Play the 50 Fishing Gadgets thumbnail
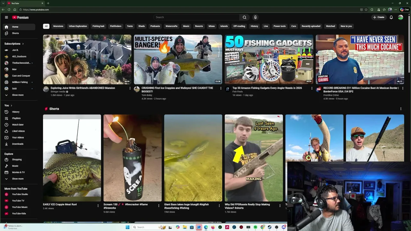411x231 pixels. pyautogui.click(x=269, y=59)
